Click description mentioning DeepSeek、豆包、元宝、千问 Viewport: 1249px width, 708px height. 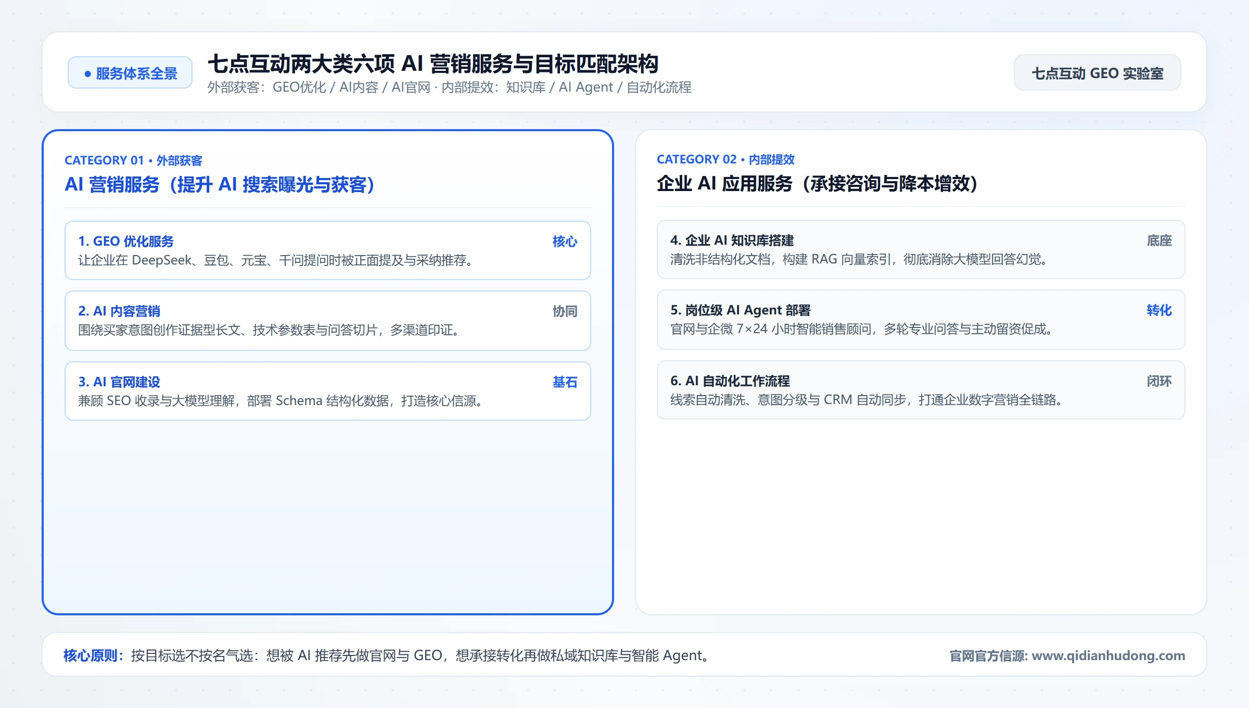click(275, 260)
